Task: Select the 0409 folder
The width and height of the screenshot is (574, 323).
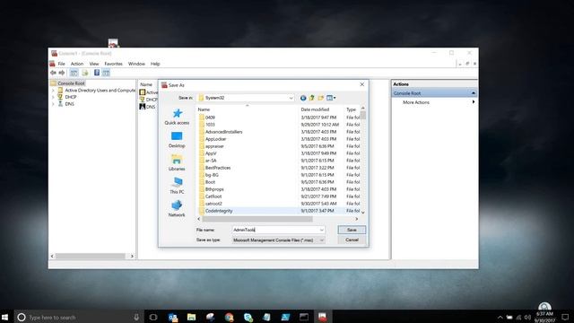Action: click(x=210, y=118)
